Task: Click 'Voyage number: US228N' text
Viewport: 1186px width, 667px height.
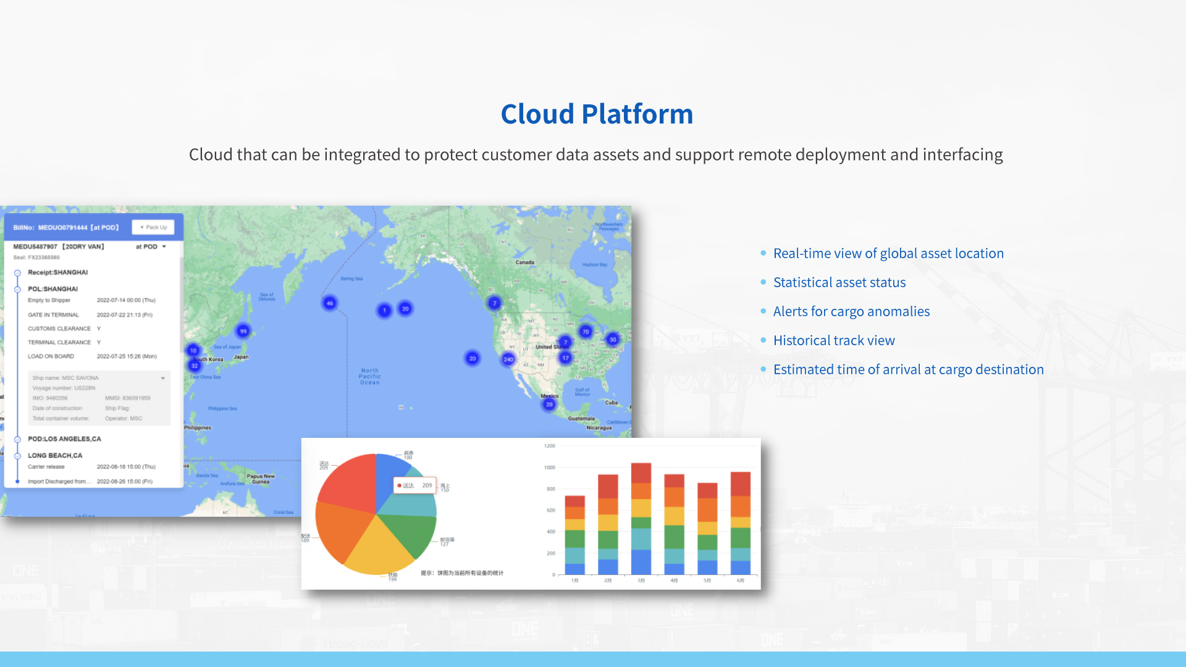Action: (x=64, y=388)
